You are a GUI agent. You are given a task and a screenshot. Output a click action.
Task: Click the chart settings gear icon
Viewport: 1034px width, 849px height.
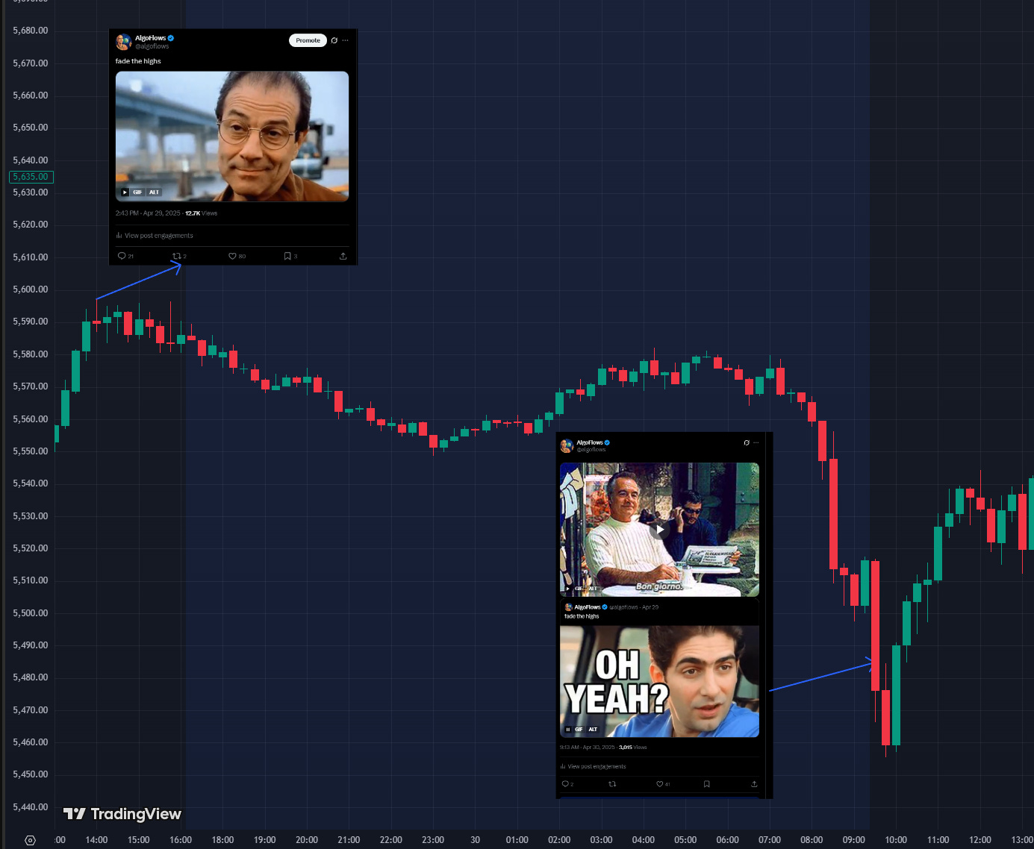(30, 841)
